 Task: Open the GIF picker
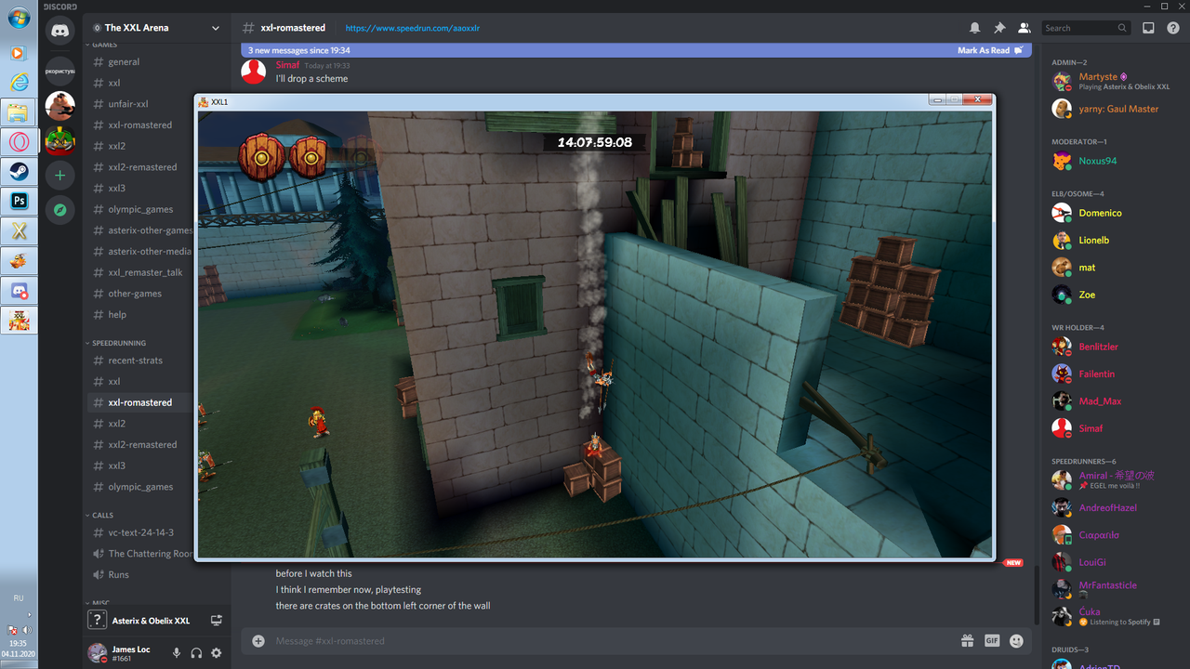tap(992, 641)
